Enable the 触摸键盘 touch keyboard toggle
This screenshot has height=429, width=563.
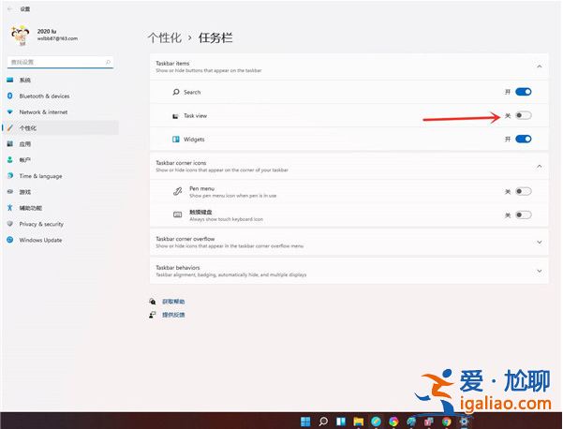(523, 215)
